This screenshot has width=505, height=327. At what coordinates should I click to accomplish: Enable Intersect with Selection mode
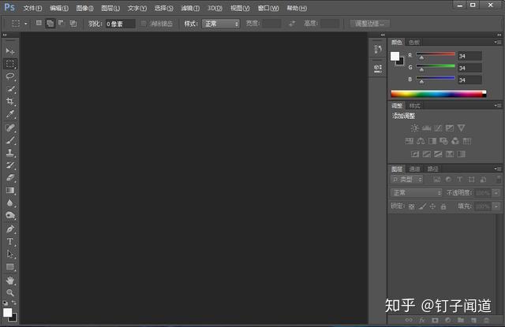point(73,23)
